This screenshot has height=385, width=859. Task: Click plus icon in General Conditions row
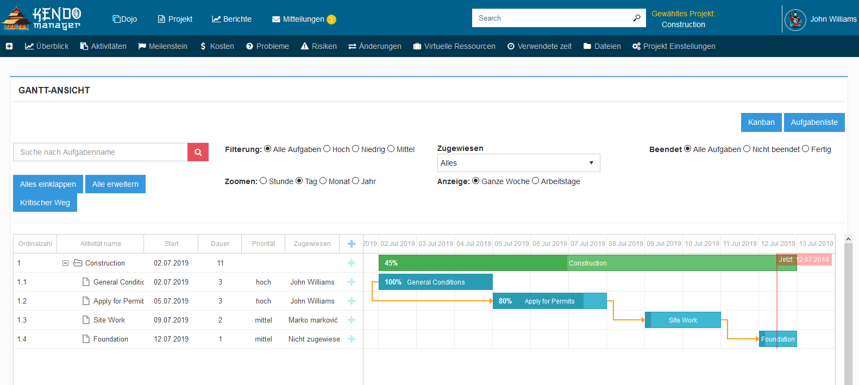(352, 282)
